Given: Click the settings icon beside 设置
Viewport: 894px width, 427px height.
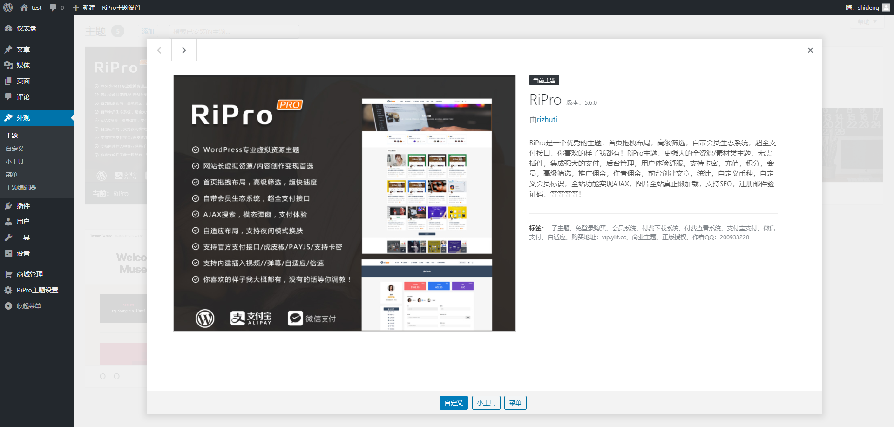Looking at the screenshot, I should click(8, 253).
